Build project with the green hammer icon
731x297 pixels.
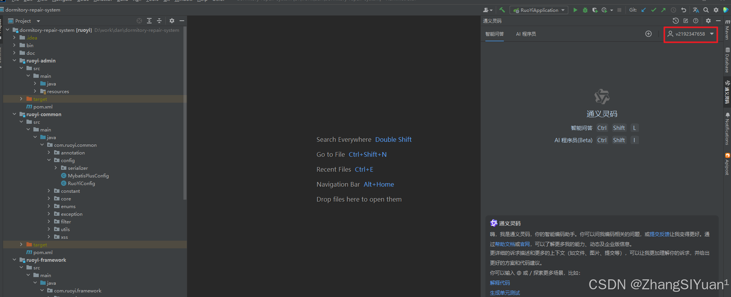[x=502, y=10]
